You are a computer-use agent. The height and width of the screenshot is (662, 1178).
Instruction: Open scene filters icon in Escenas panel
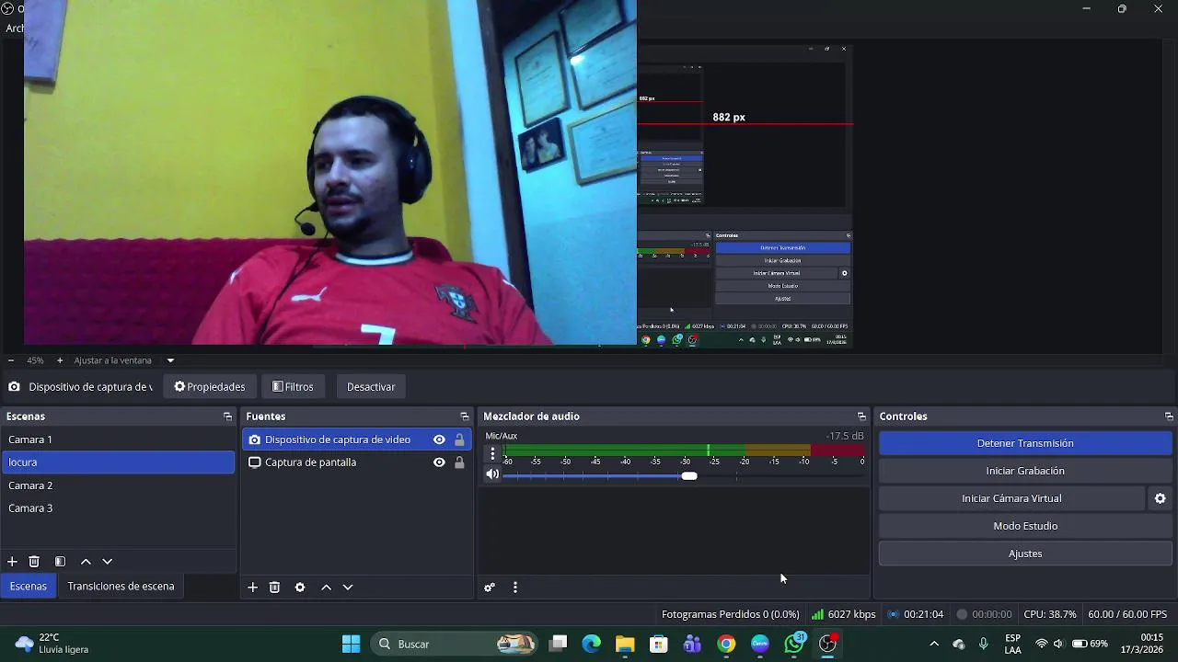[60, 561]
